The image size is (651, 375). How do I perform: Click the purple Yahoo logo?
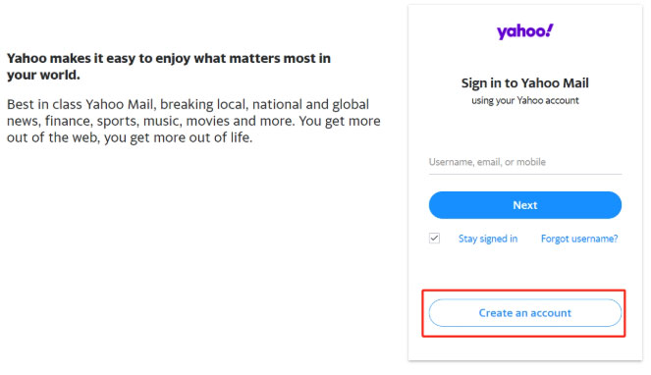(524, 31)
